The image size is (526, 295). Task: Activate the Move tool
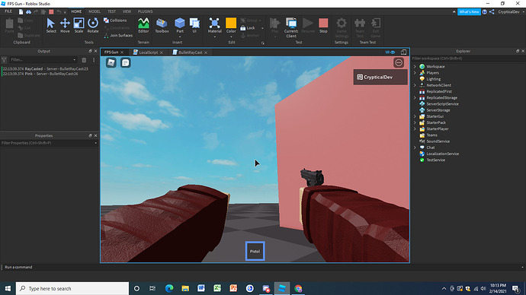click(x=65, y=25)
